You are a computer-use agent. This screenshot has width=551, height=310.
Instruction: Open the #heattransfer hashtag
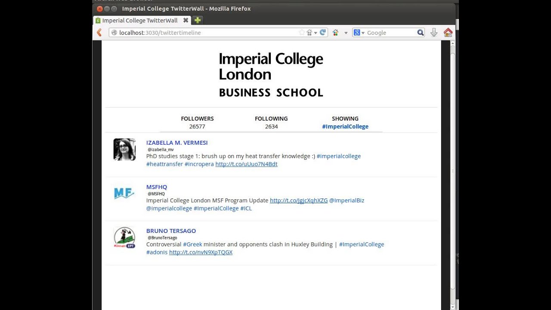pos(164,164)
